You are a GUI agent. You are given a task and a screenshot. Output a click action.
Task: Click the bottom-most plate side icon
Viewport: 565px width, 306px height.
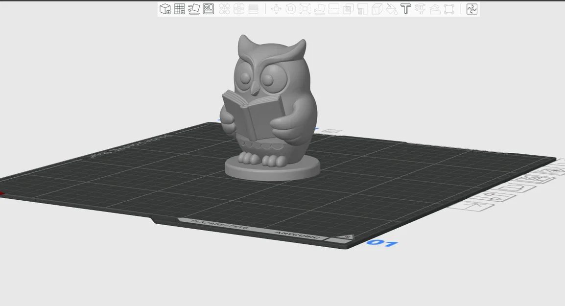pyautogui.click(x=471, y=206)
